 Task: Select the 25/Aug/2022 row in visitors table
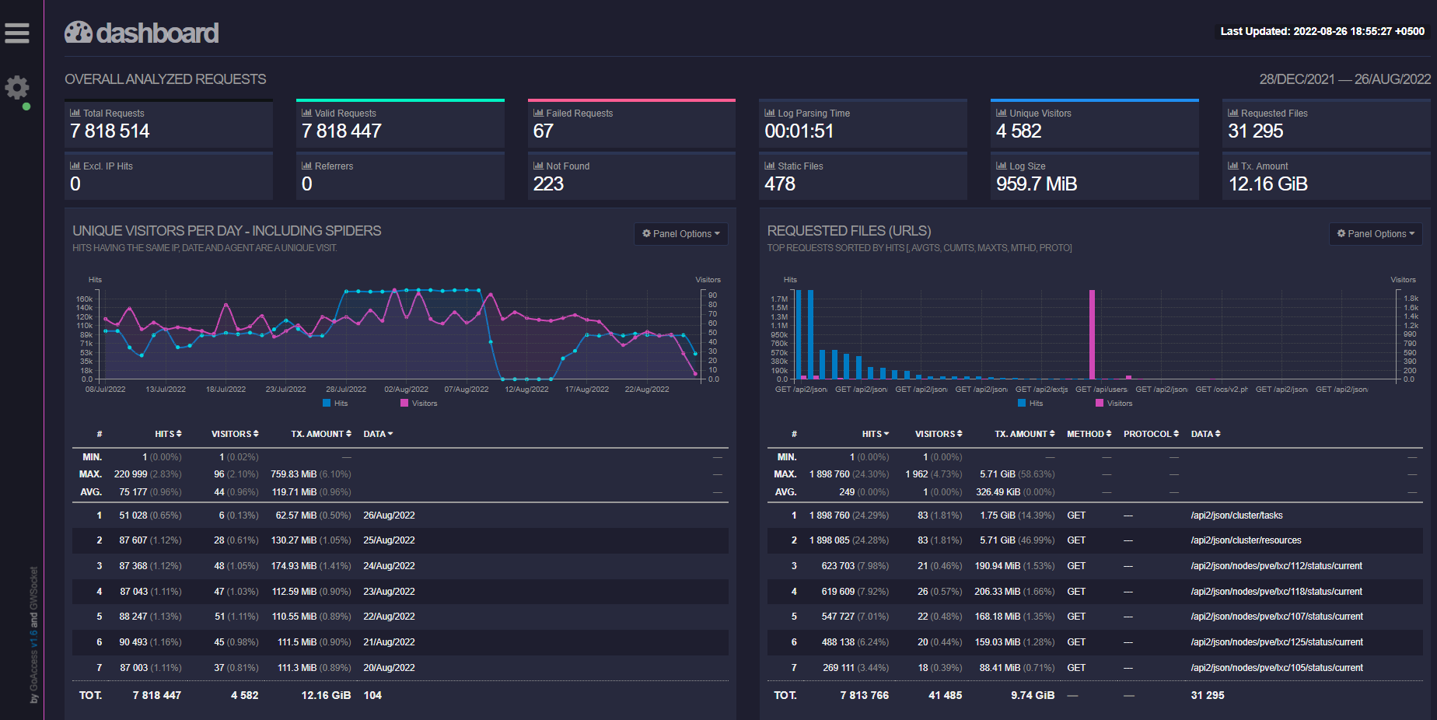[x=400, y=540]
